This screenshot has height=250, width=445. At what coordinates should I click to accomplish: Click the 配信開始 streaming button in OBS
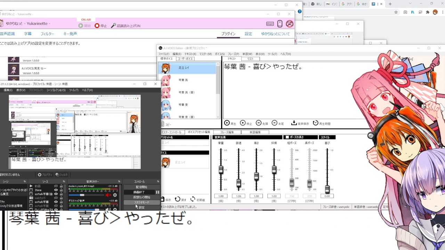pyautogui.click(x=141, y=187)
